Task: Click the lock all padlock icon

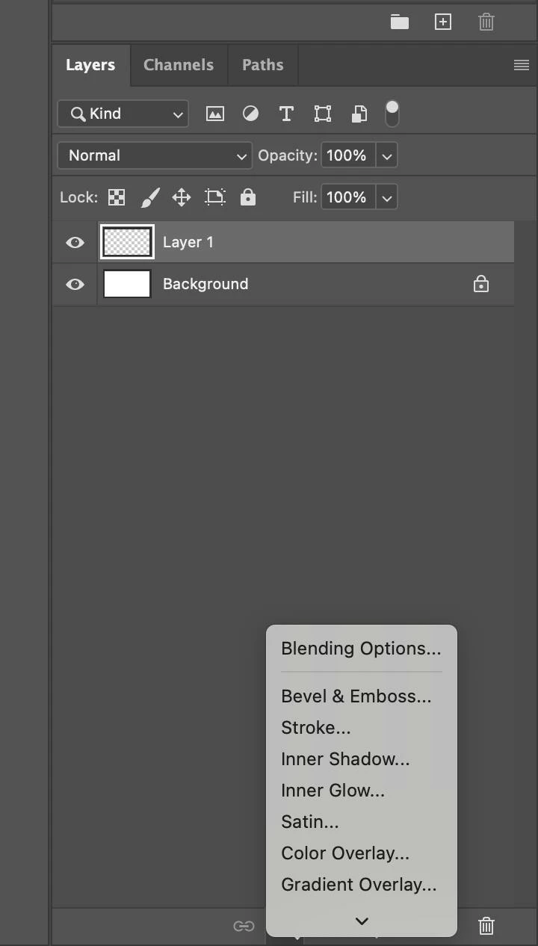Action: point(248,197)
